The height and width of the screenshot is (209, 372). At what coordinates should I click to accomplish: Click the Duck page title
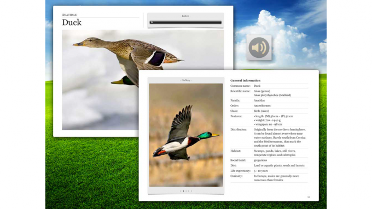(x=72, y=22)
